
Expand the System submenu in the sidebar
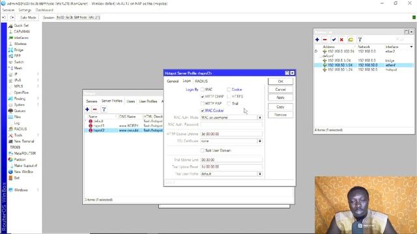click(38, 105)
